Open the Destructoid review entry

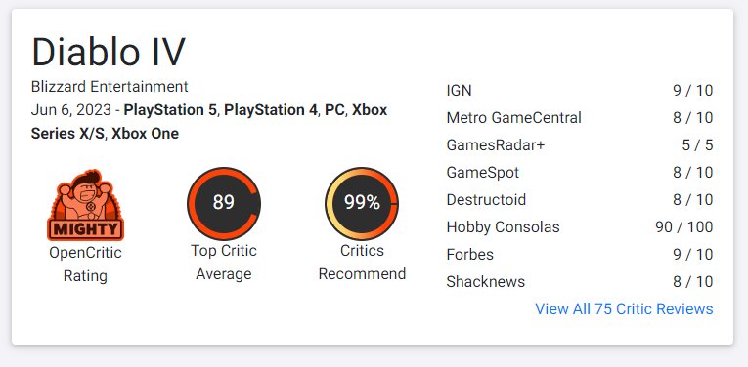pyautogui.click(x=580, y=199)
